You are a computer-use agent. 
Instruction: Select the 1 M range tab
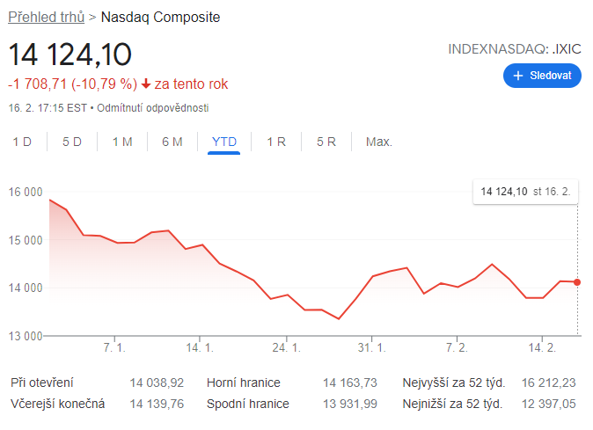click(122, 142)
